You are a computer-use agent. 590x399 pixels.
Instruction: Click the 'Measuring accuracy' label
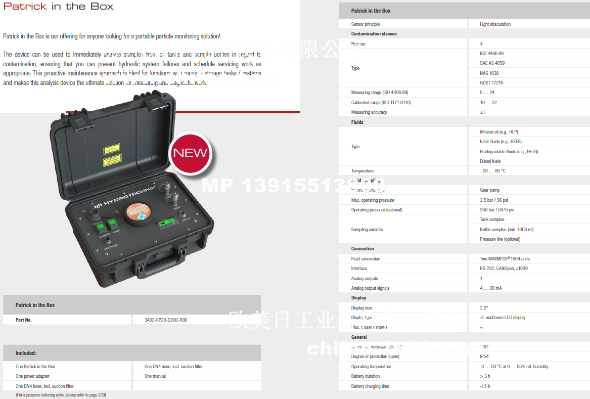(369, 112)
